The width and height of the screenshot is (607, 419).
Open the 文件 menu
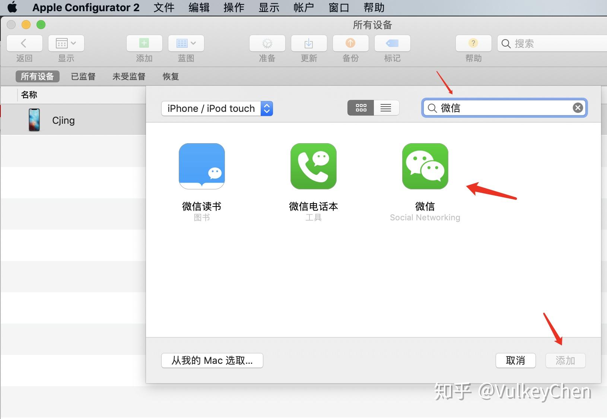[164, 7]
